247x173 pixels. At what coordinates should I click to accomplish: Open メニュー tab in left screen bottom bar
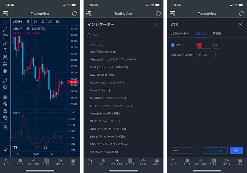point(73,162)
